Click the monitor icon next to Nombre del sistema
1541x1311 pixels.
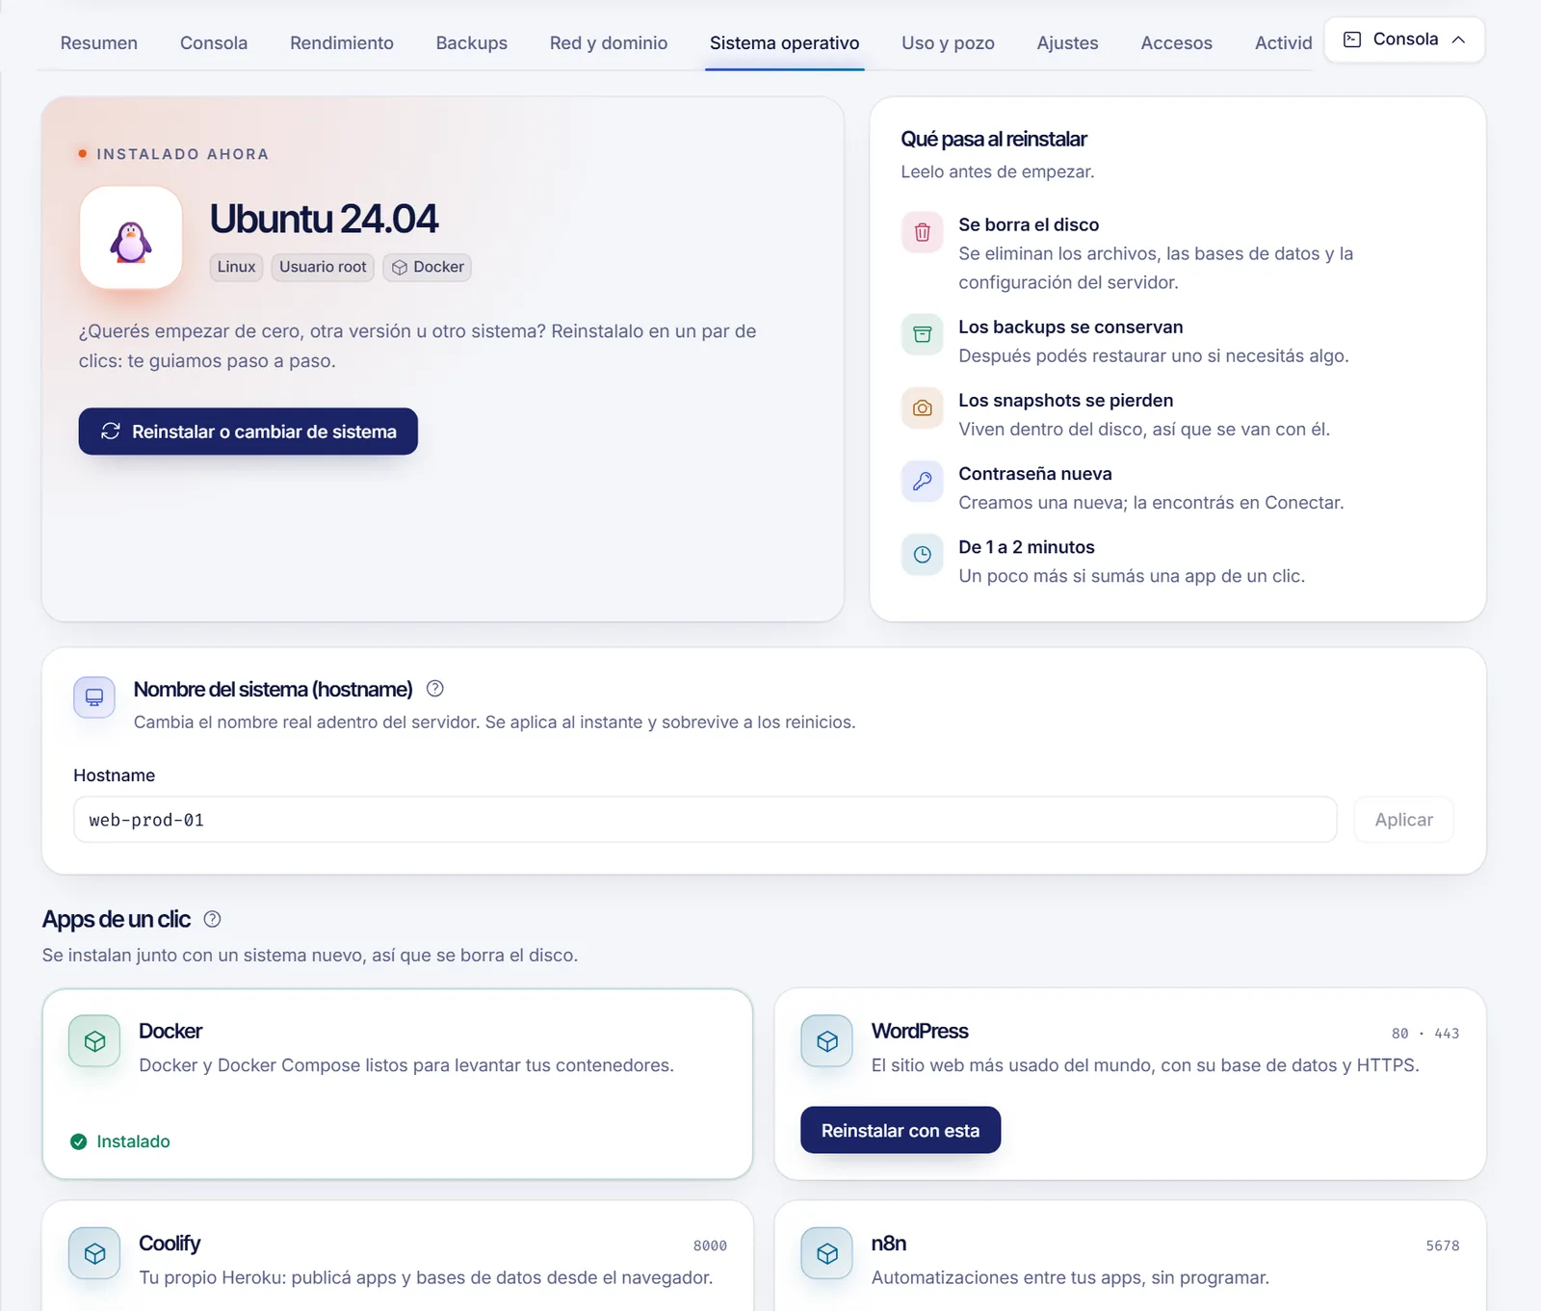pos(94,697)
